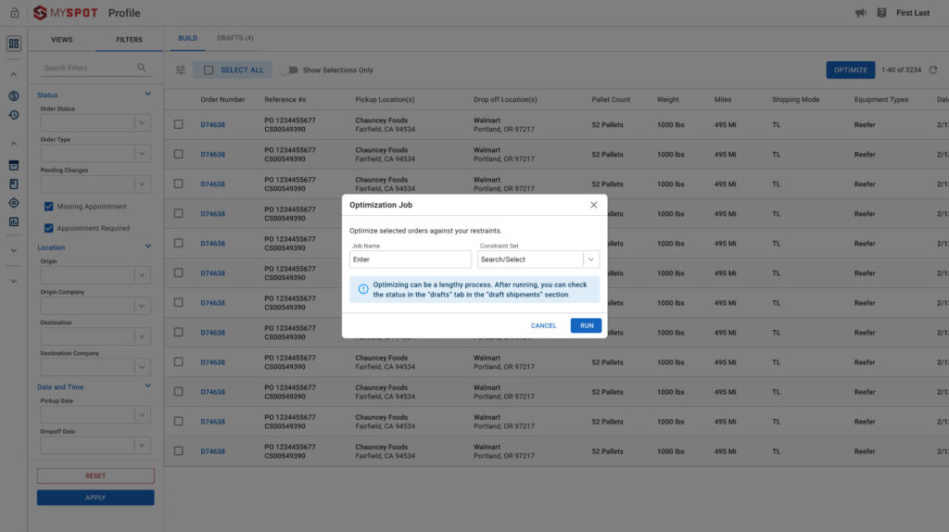Collapse the Status filter section
This screenshot has height=532, width=949.
[147, 95]
